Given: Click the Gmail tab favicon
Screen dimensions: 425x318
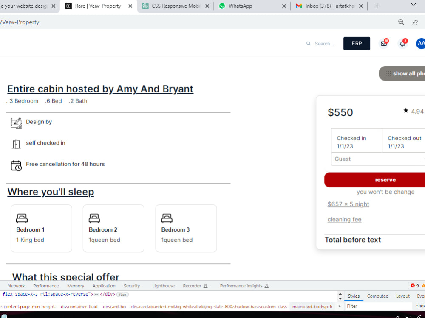Looking at the screenshot, I should pos(299,6).
